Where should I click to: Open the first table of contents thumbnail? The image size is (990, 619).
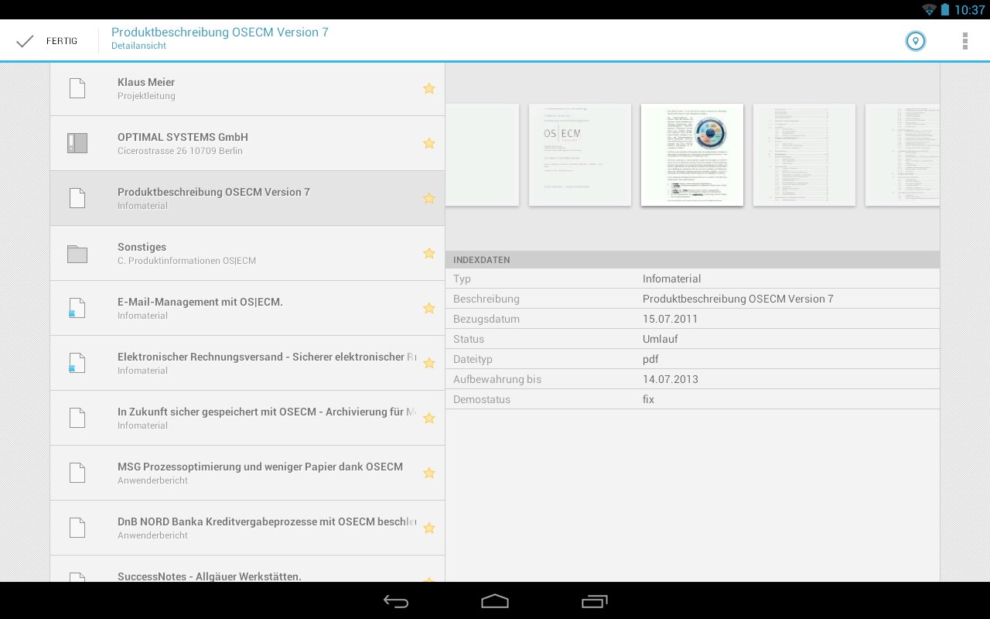point(804,155)
